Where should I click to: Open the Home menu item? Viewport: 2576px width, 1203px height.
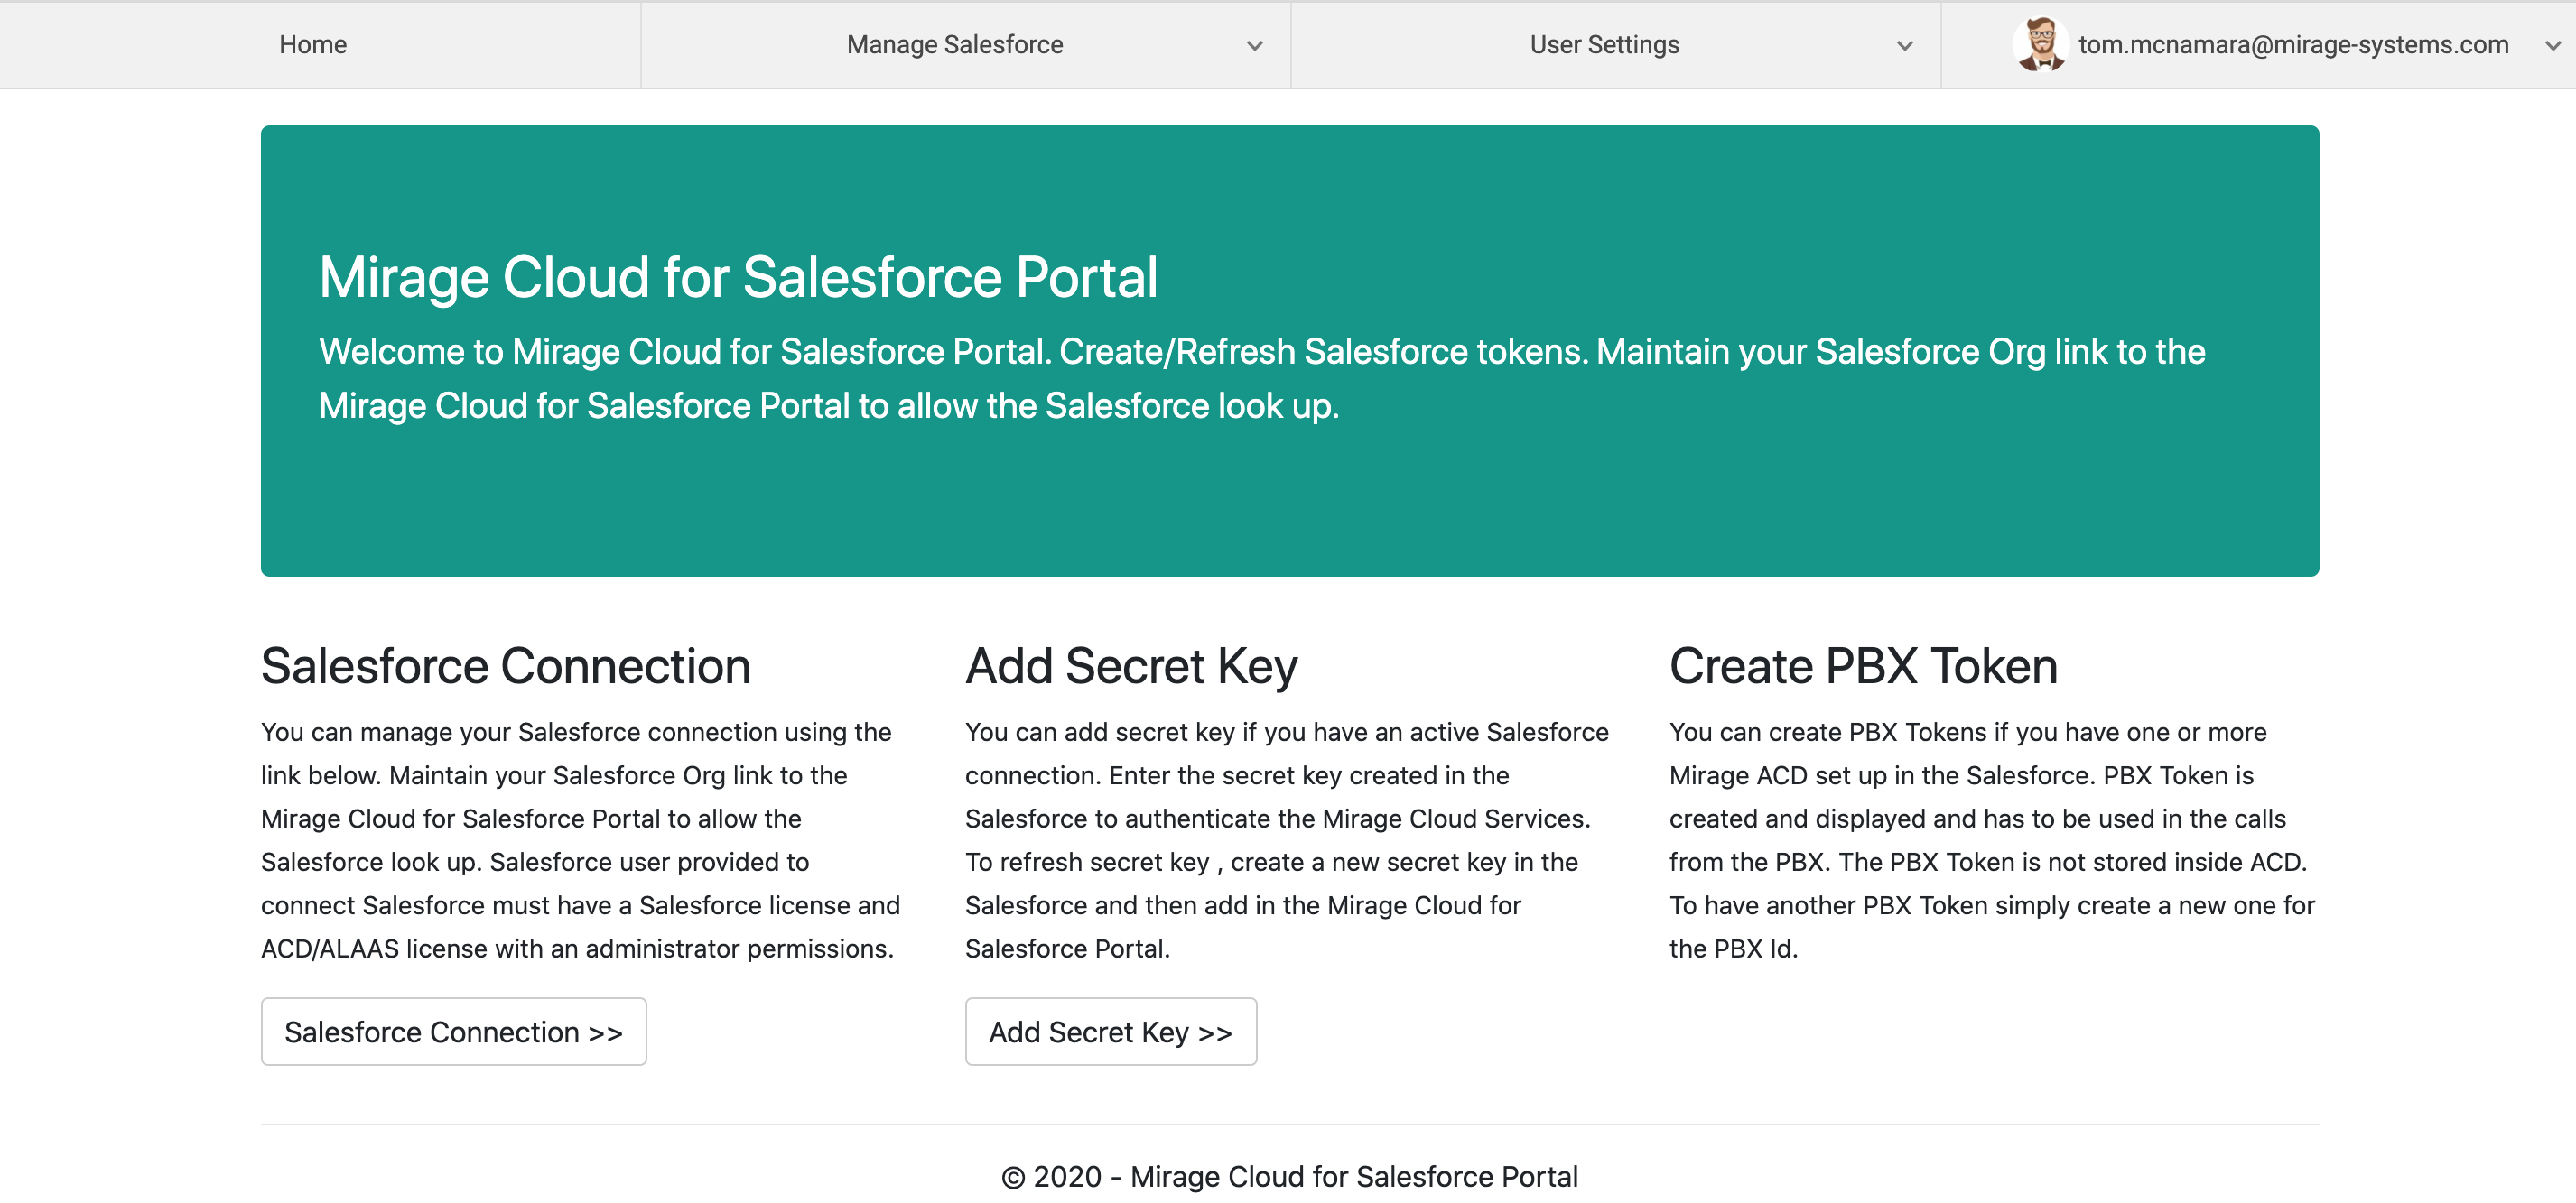[313, 45]
